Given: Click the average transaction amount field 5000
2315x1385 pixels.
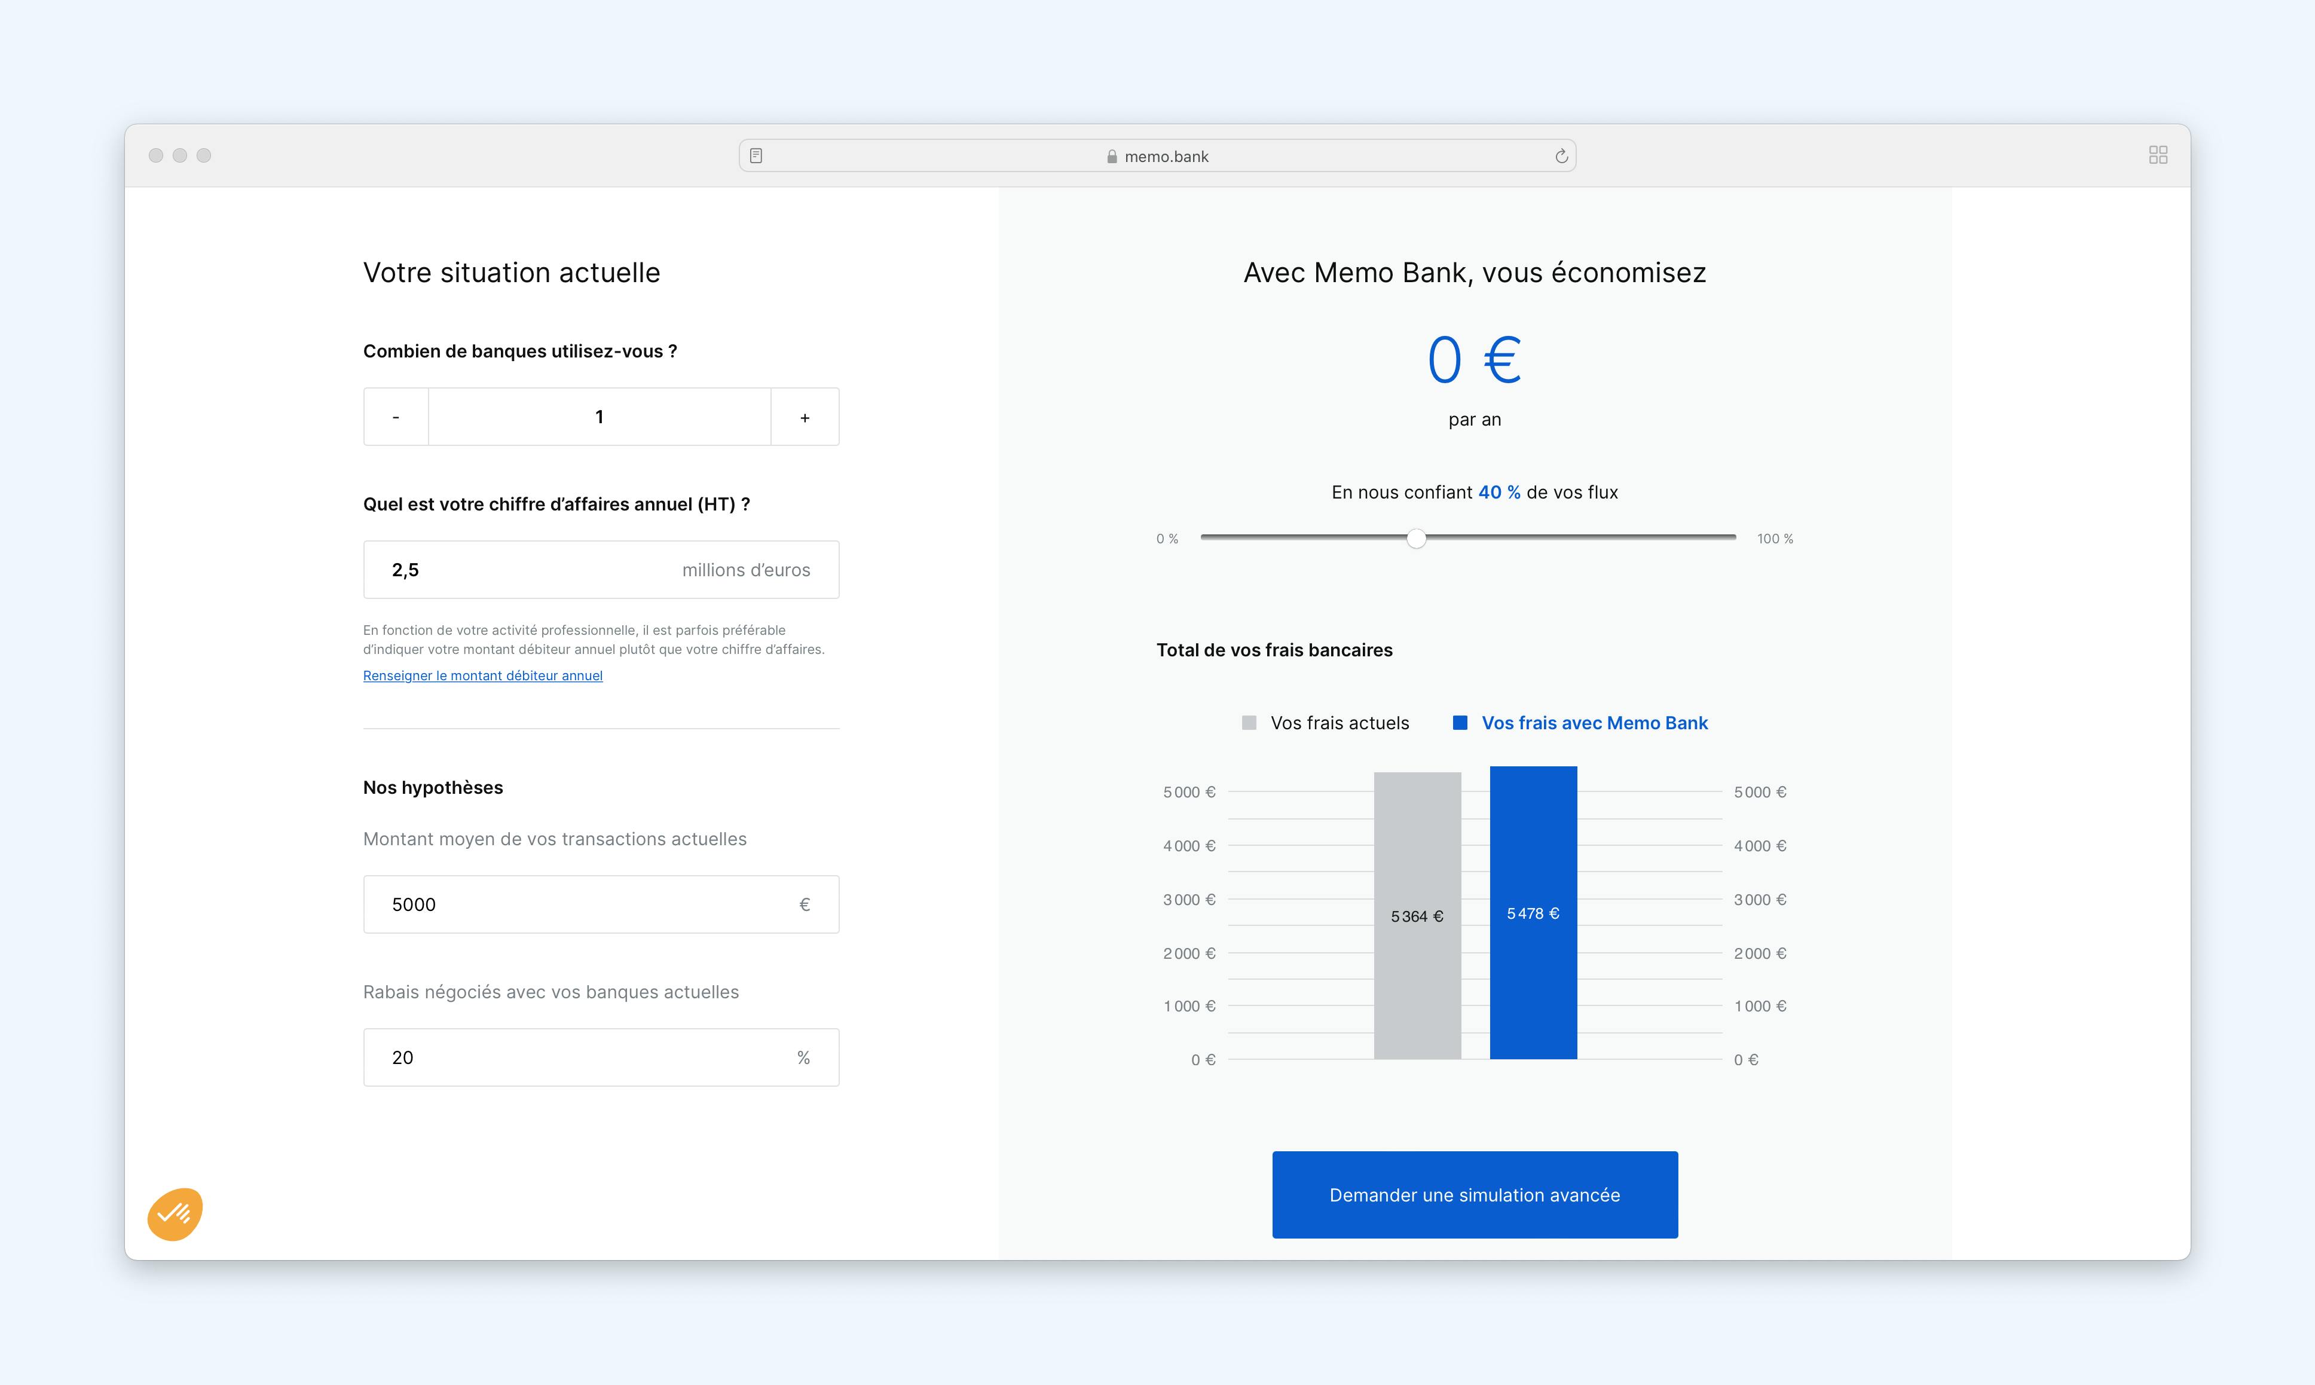Looking at the screenshot, I should click(x=601, y=904).
